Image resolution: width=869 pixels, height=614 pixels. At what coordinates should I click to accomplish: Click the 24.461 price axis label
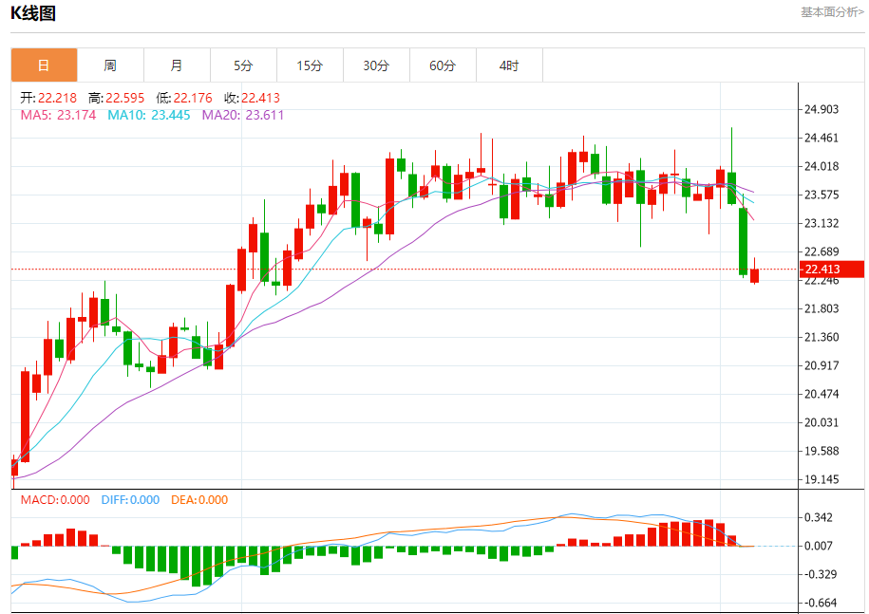(x=822, y=138)
